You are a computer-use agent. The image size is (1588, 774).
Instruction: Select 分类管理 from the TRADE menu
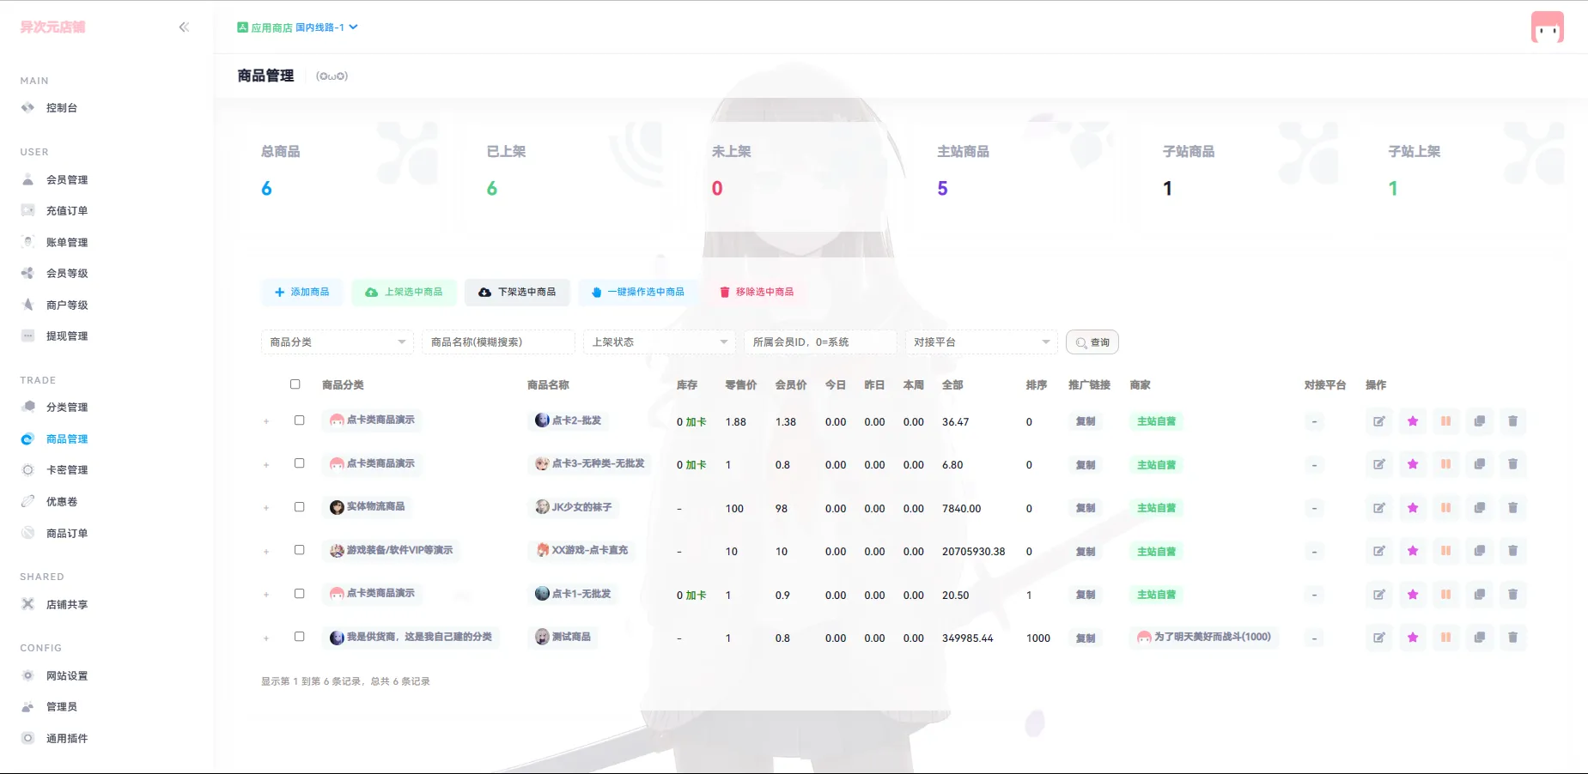[65, 408]
